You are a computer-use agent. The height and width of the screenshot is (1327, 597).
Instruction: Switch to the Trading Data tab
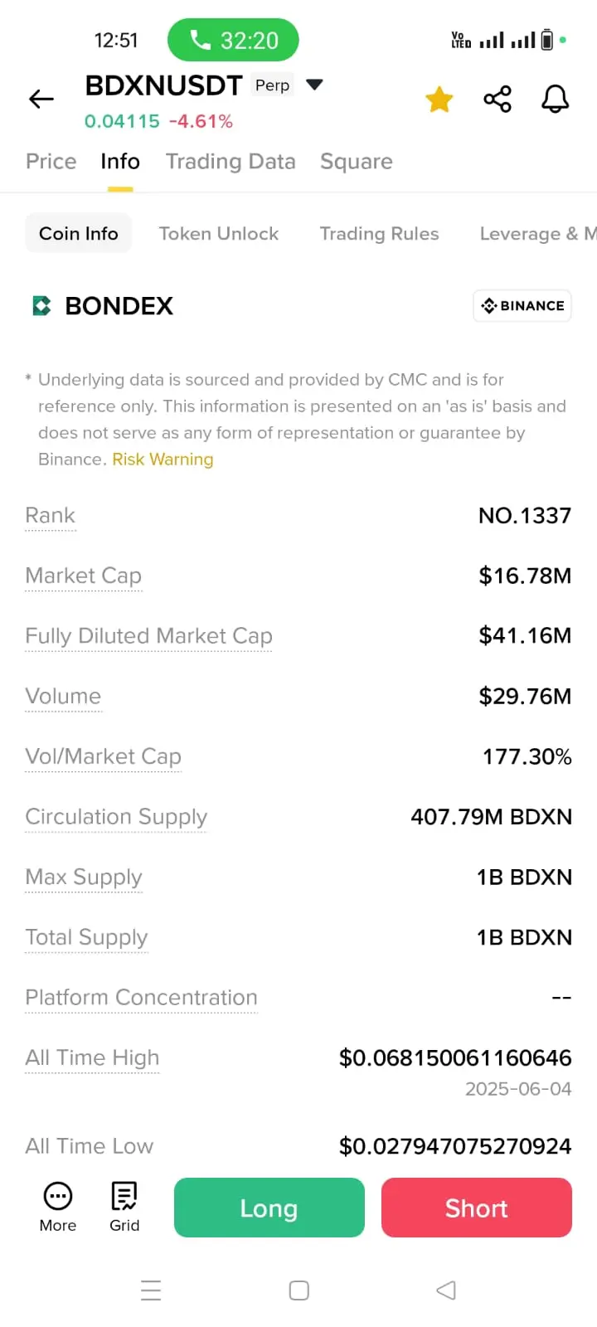coord(231,161)
